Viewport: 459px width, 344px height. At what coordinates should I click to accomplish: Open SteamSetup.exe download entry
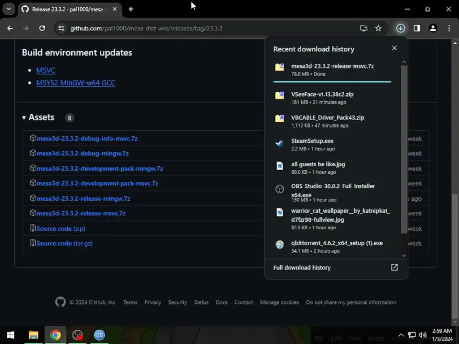(332, 145)
